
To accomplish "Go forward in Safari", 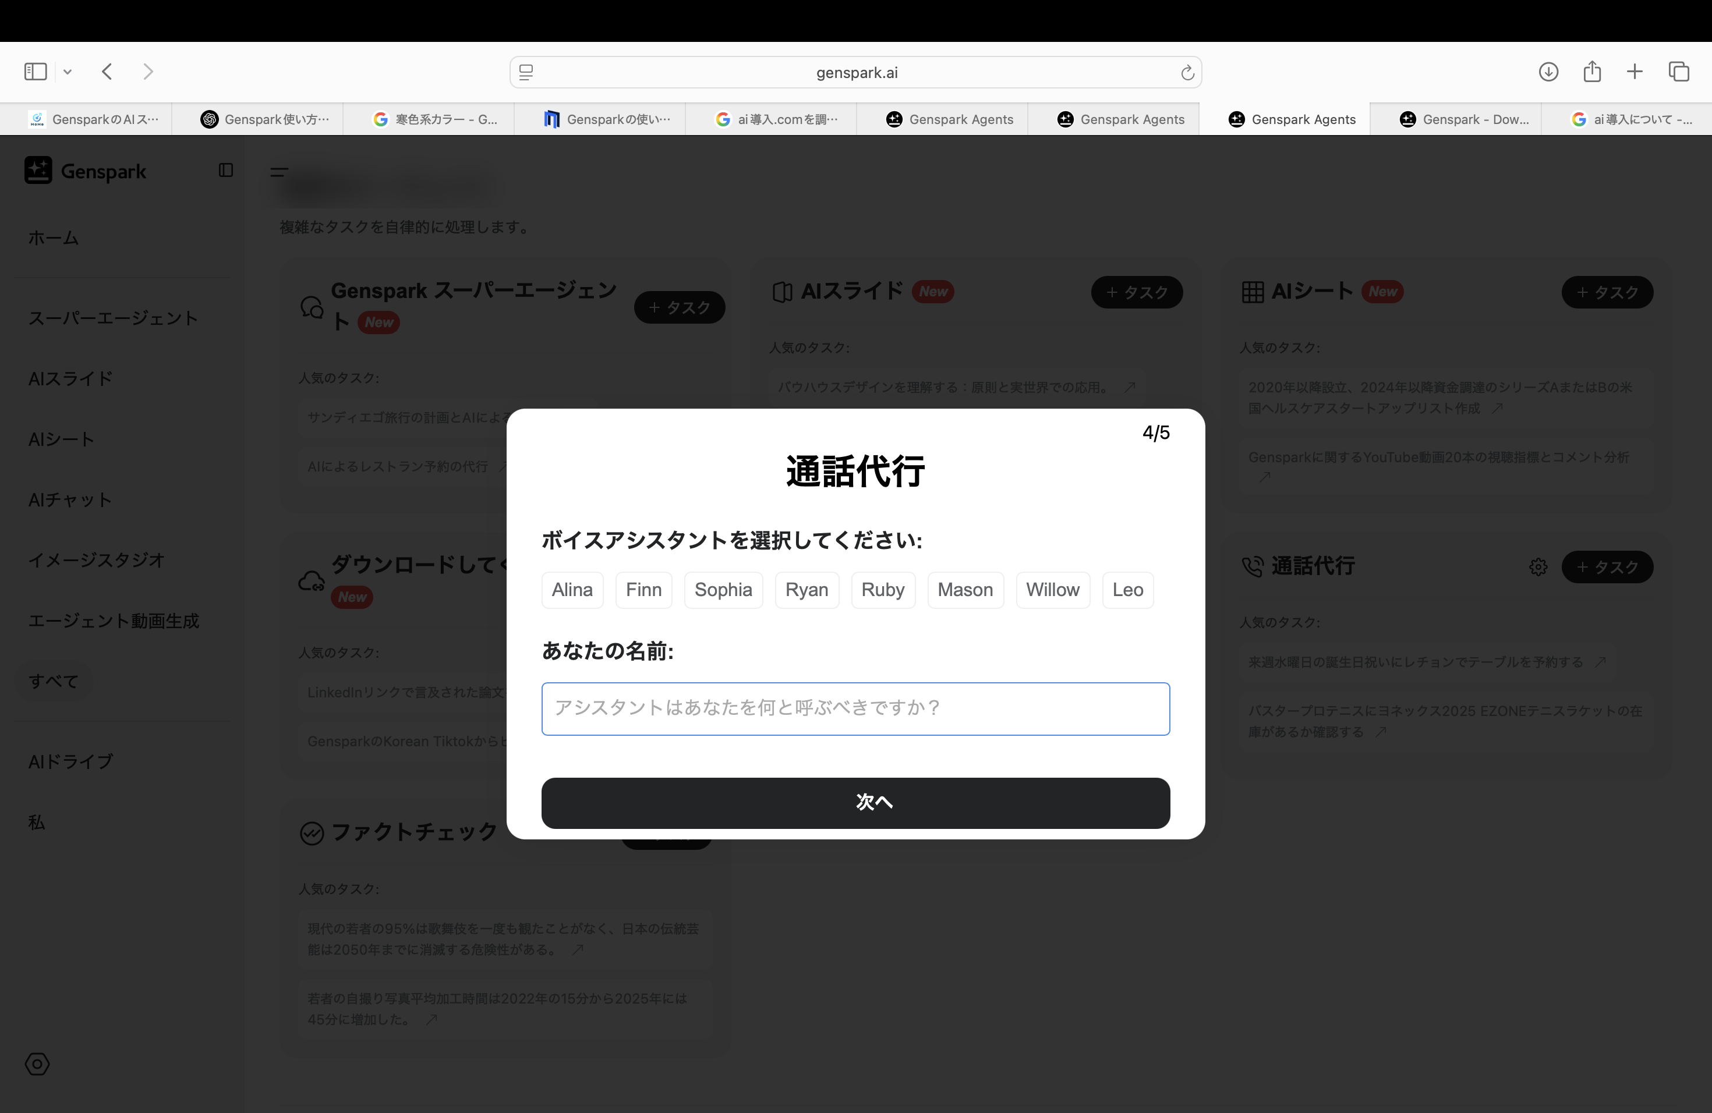I will 148,71.
